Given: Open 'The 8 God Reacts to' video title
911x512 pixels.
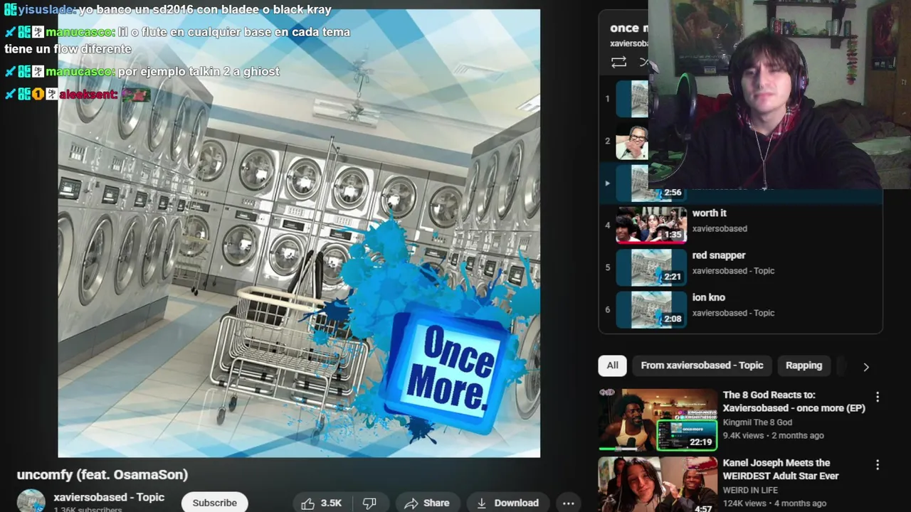Looking at the screenshot, I should [x=794, y=401].
